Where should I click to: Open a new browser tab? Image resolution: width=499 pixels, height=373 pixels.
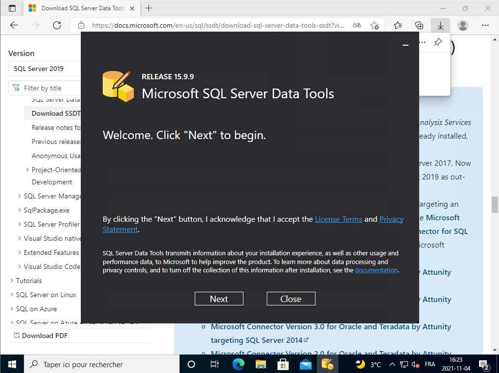(x=148, y=8)
